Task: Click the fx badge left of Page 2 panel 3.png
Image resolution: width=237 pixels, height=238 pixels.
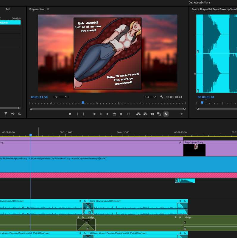Action: pyautogui.click(x=180, y=143)
